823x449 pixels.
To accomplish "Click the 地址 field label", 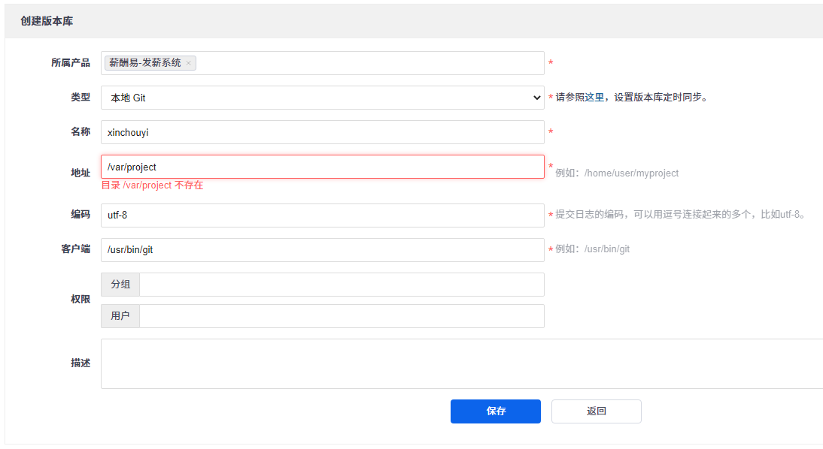I will (x=80, y=173).
